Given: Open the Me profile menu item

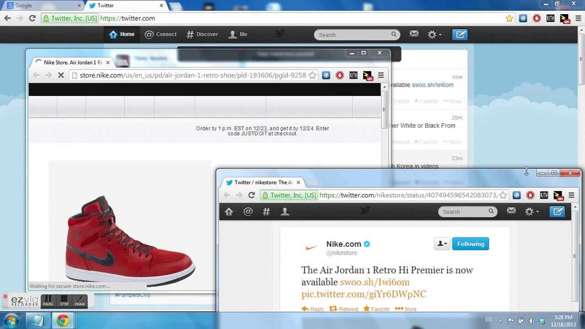Looking at the screenshot, I should 238,34.
